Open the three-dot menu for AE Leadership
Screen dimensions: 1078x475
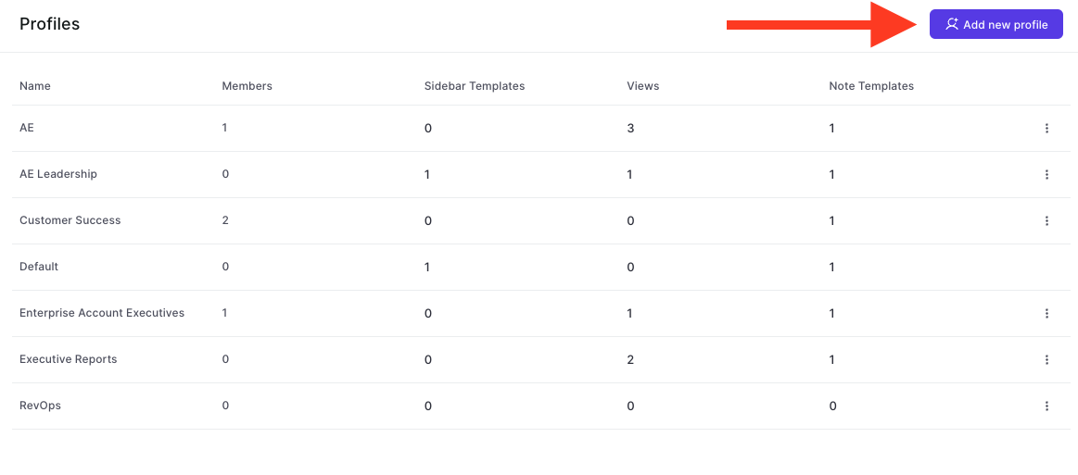[1046, 174]
